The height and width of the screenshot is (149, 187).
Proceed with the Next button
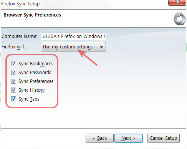tap(129, 138)
